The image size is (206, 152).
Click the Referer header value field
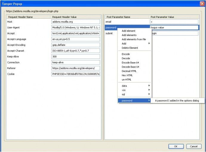coord(76,68)
